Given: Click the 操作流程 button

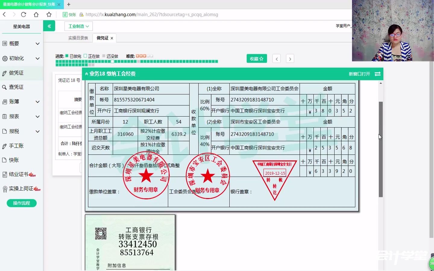Looking at the screenshot, I should coord(22,203).
